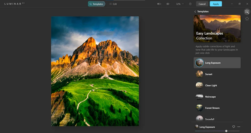Apply the template with the Apply button
251x133 pixels.
coord(216,4)
